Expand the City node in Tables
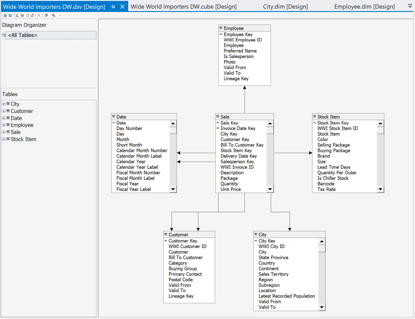415x319 pixels. pos(4,104)
